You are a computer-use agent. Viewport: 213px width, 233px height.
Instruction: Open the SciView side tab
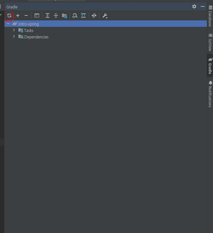tap(210, 42)
